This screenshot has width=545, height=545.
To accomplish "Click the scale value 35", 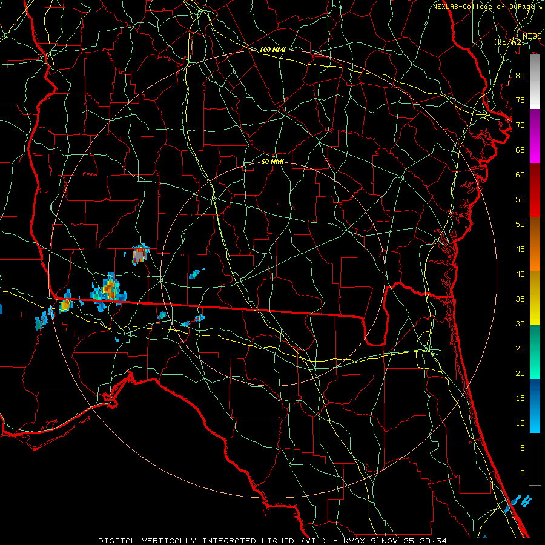I will 520,299.
